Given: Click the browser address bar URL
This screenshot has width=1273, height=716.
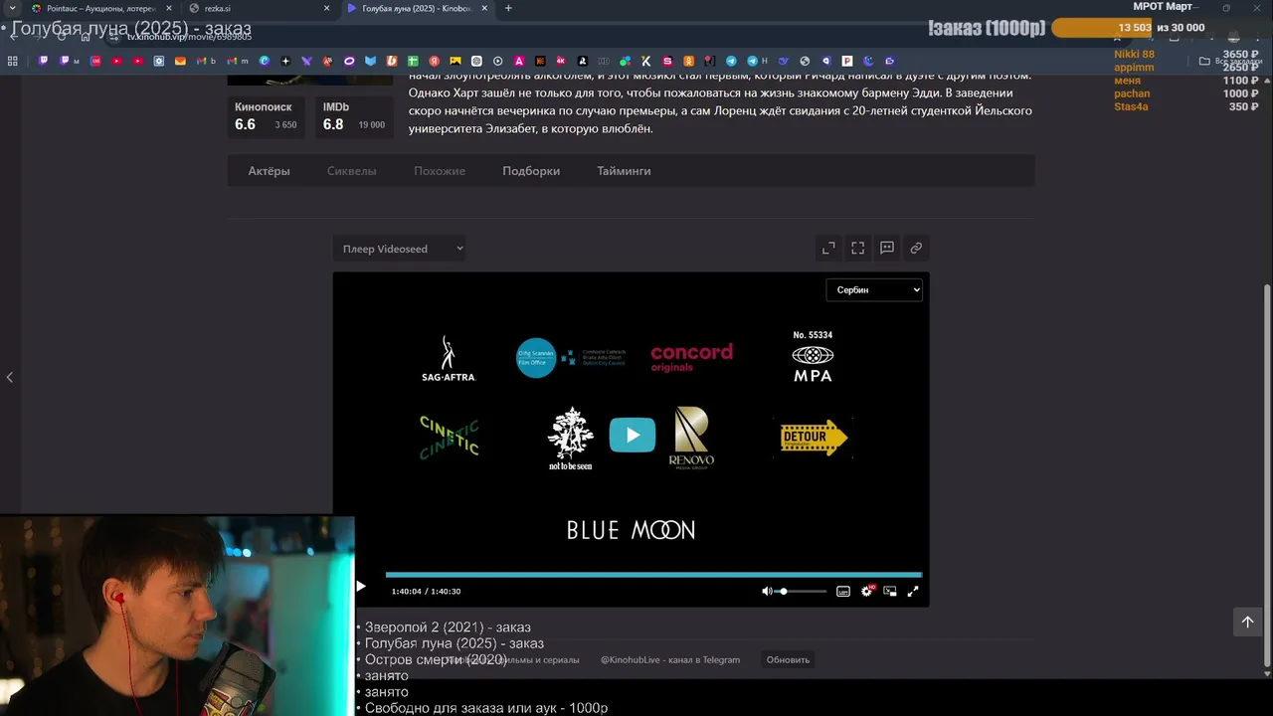Looking at the screenshot, I should pyautogui.click(x=189, y=37).
